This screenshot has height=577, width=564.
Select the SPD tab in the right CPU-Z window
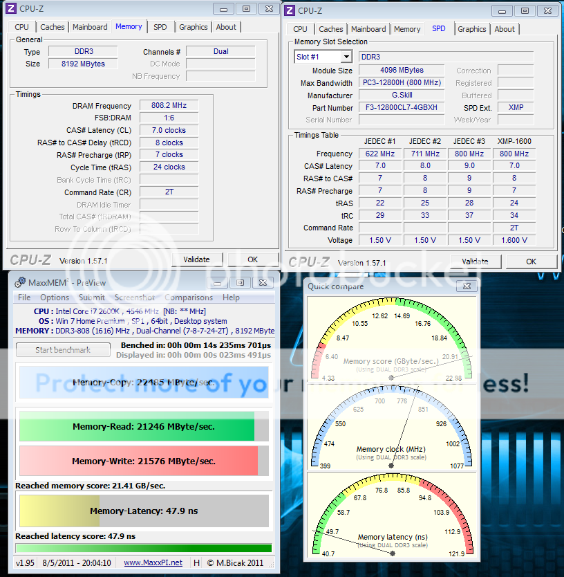(x=439, y=28)
